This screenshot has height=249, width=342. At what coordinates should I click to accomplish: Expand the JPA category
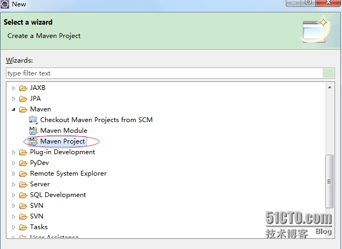[x=13, y=99]
